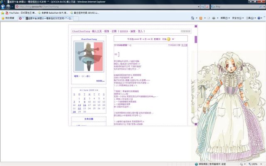This screenshot has width=266, height=166.
Task: Open calendar entry for June 7
Action: coord(74,102)
